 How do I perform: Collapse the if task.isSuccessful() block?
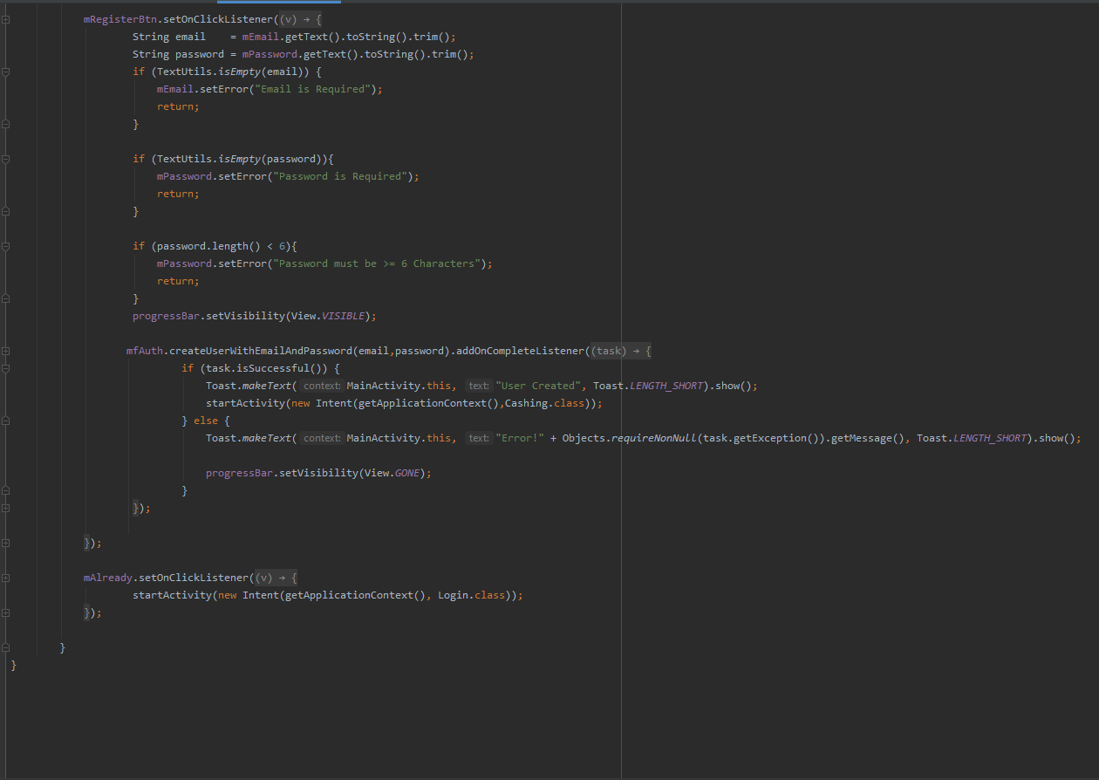click(x=5, y=368)
